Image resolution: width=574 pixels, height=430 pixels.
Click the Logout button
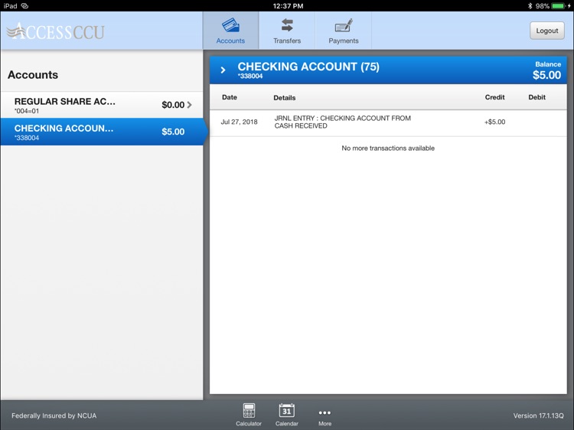(x=547, y=31)
